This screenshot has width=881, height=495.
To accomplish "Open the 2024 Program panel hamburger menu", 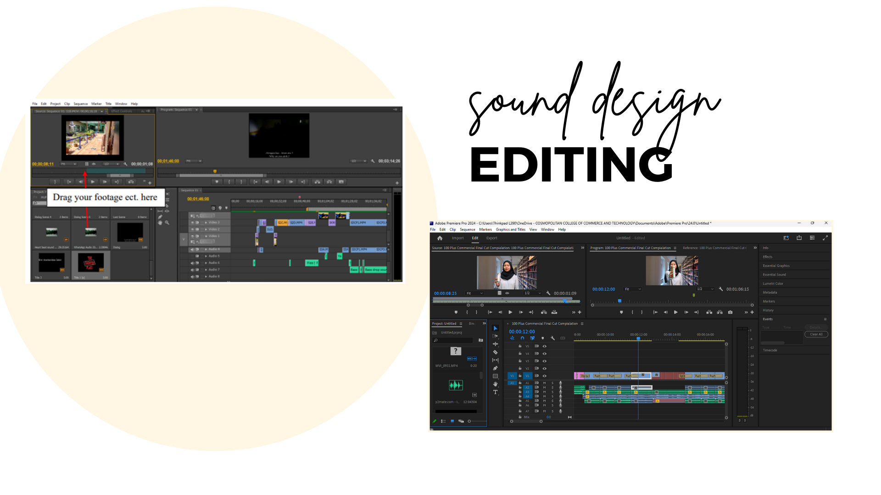I will tap(675, 248).
